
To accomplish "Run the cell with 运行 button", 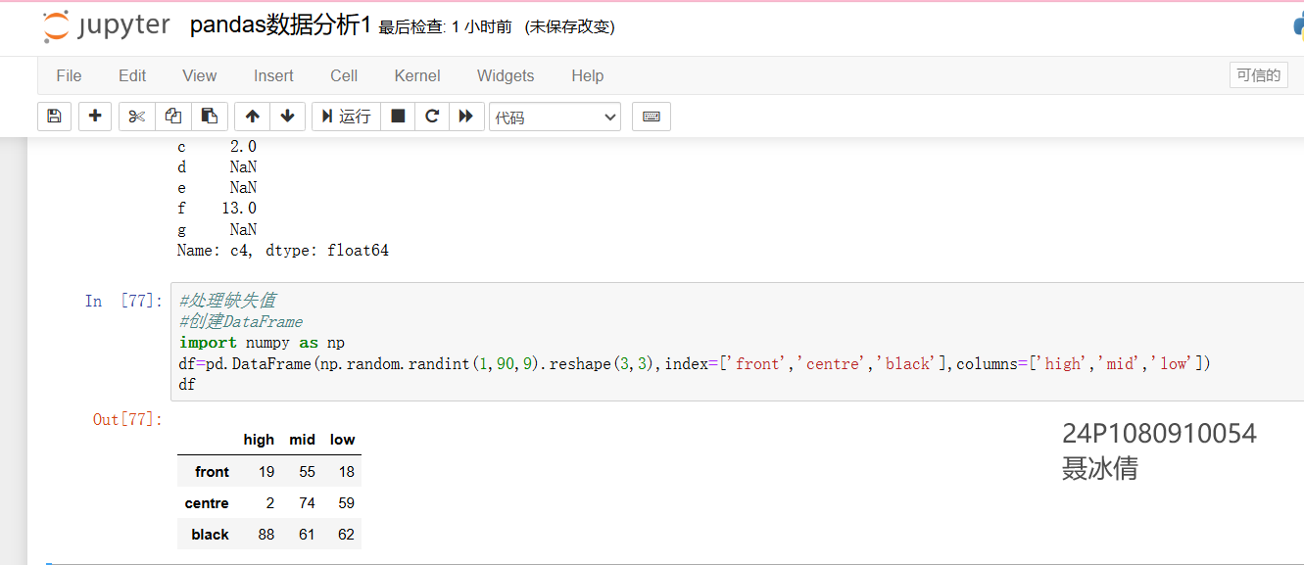I will (x=346, y=117).
